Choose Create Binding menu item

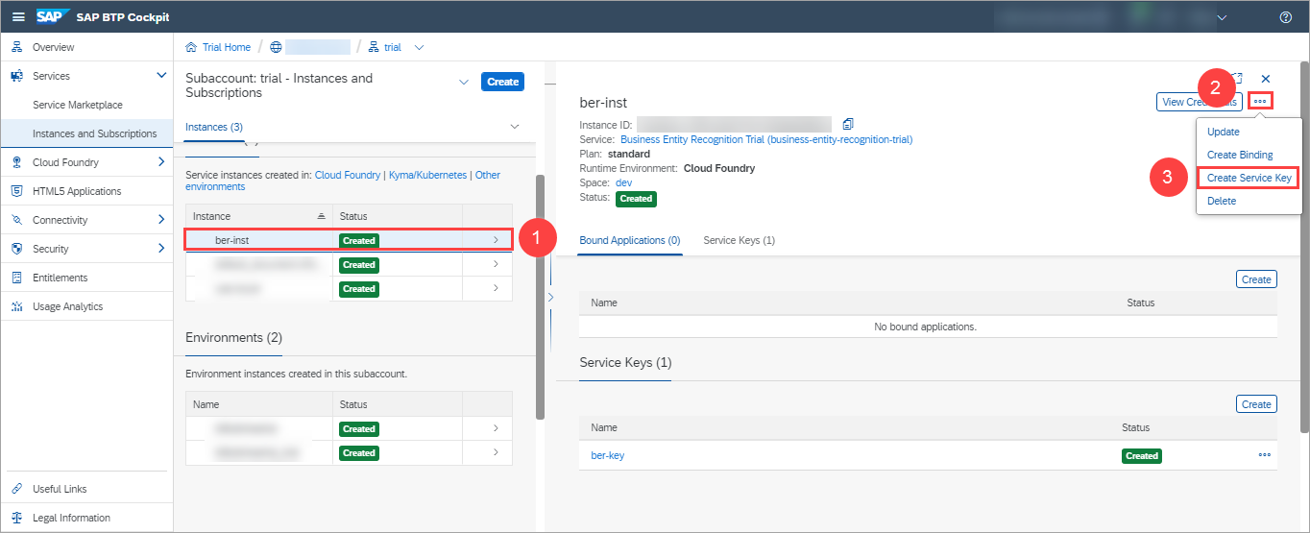tap(1240, 155)
